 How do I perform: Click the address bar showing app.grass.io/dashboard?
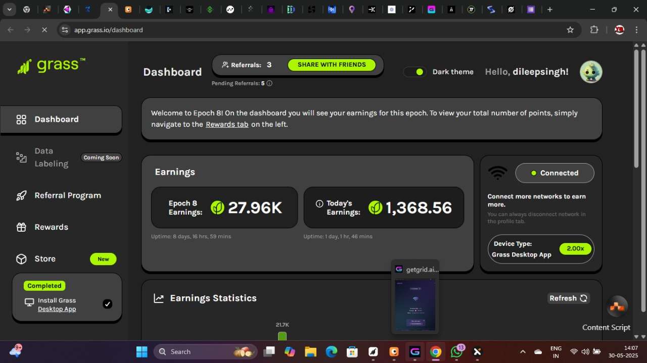pos(318,30)
